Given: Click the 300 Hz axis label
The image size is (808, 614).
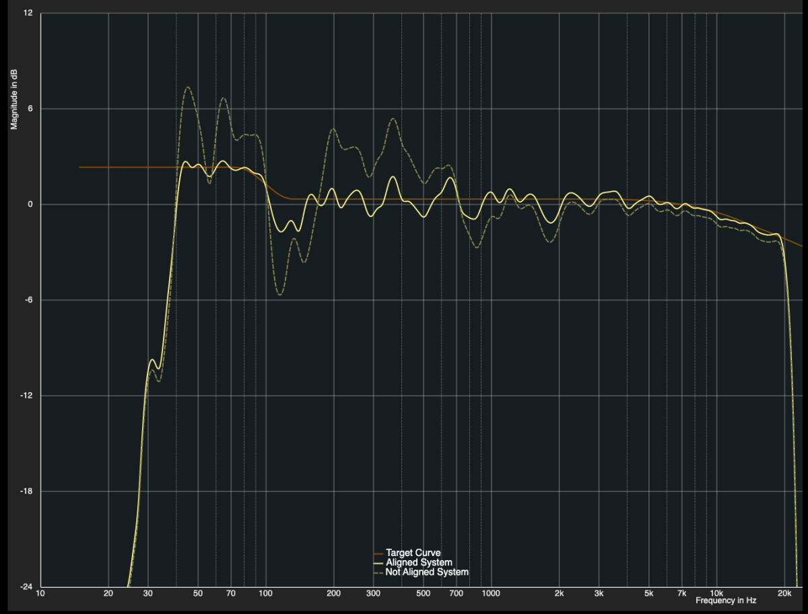Looking at the screenshot, I should (373, 594).
